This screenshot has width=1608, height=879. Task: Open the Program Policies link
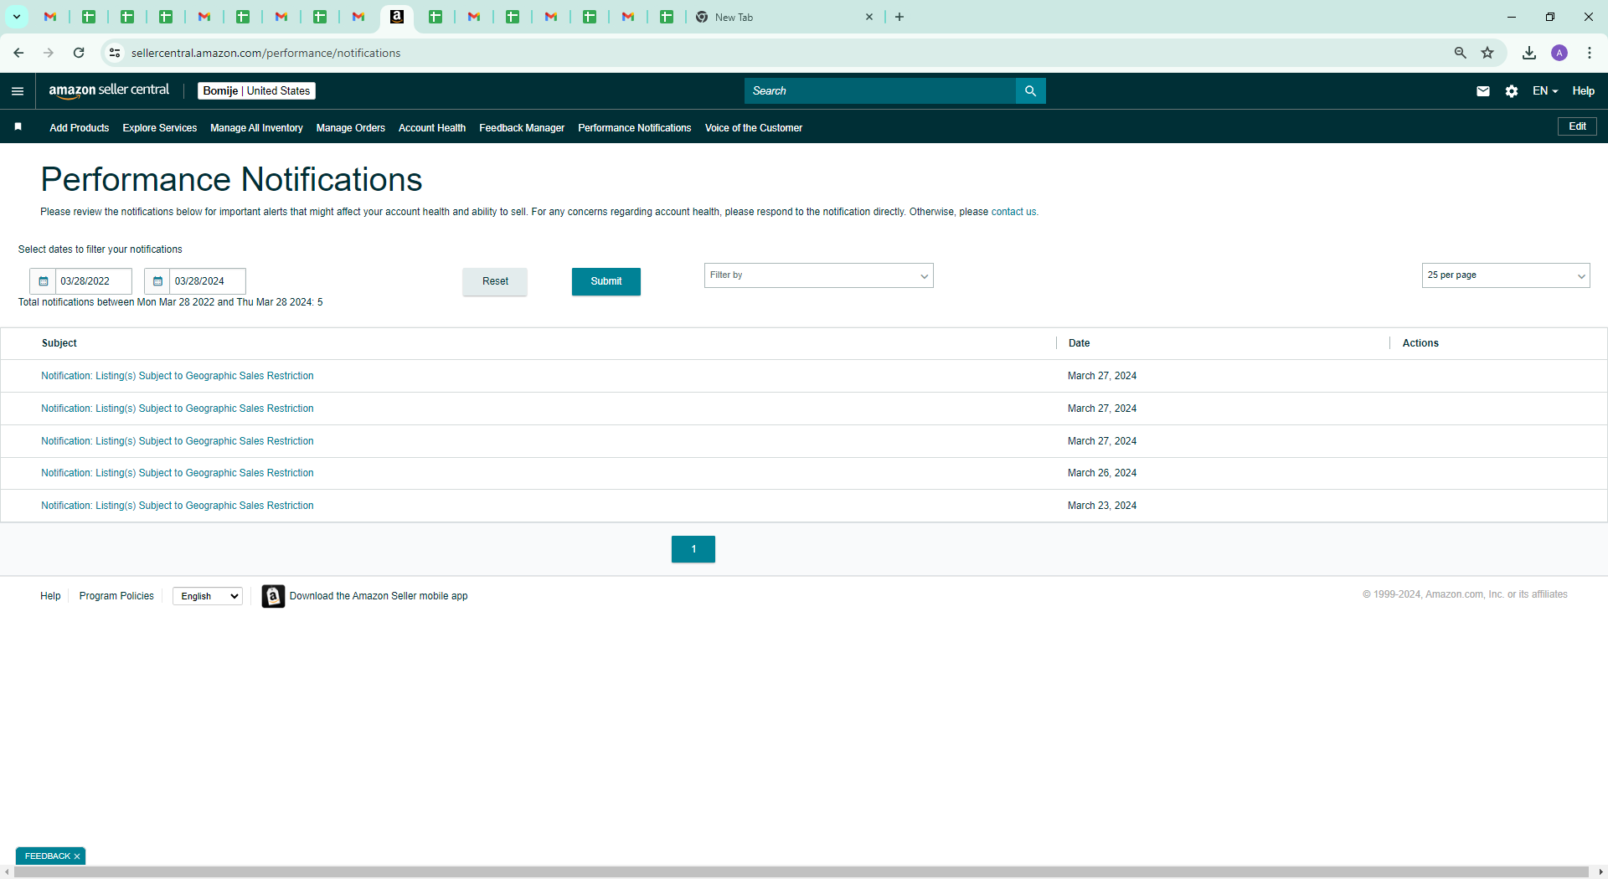pos(116,596)
